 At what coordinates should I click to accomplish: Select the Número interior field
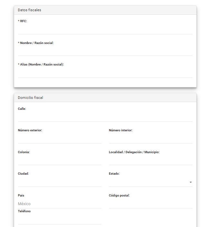pyautogui.click(x=151, y=139)
